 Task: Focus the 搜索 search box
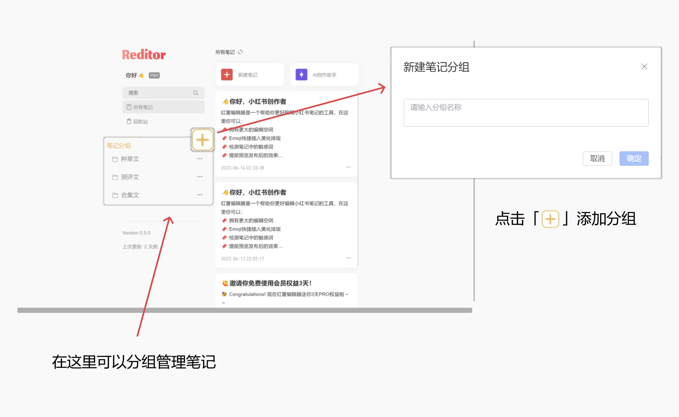tap(163, 93)
